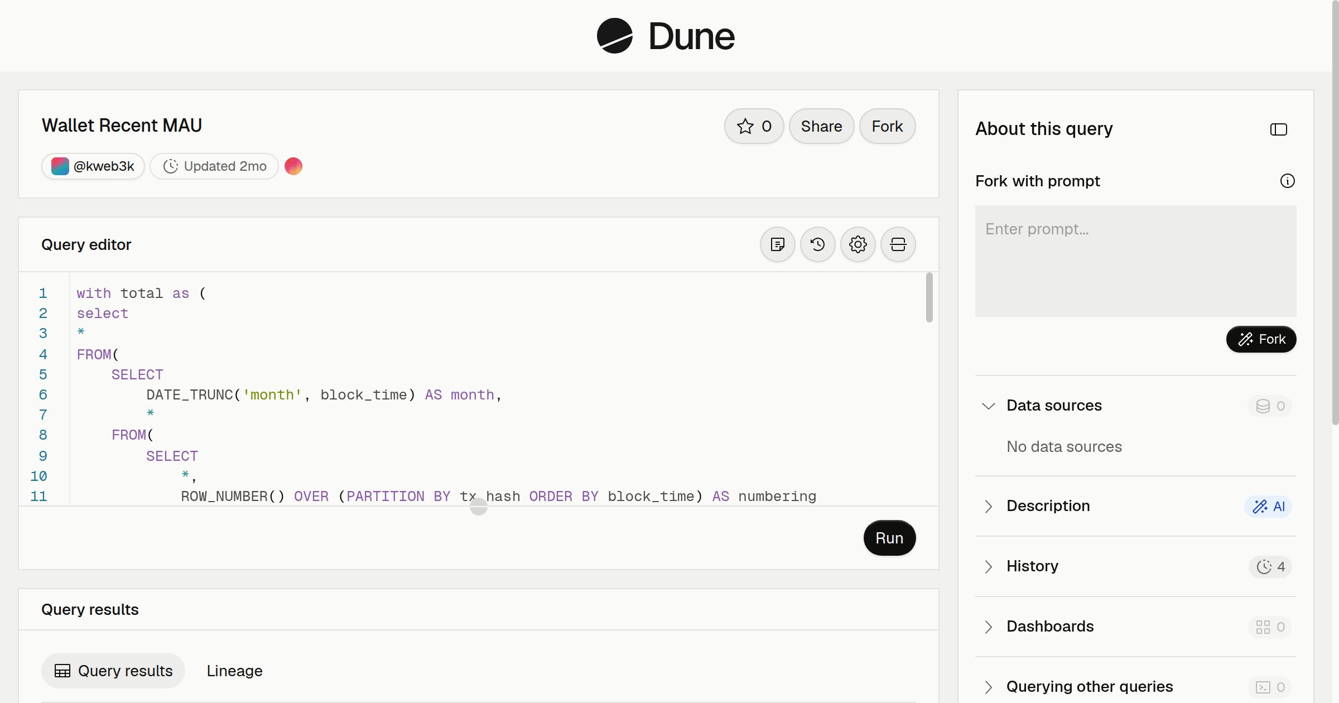
Task: Click the Data sources count badge
Action: (1270, 406)
